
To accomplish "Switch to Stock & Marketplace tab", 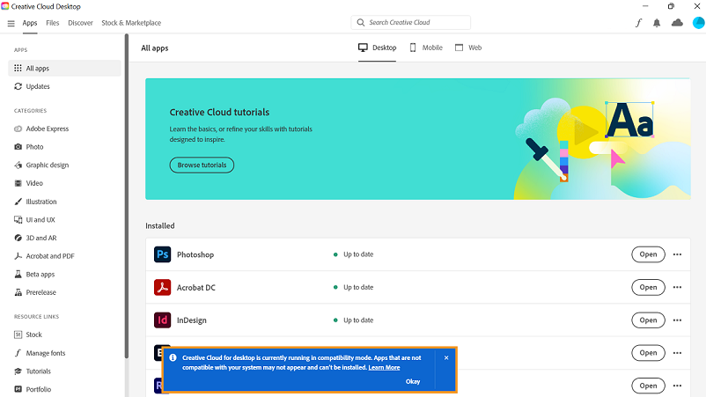I will 131,23.
